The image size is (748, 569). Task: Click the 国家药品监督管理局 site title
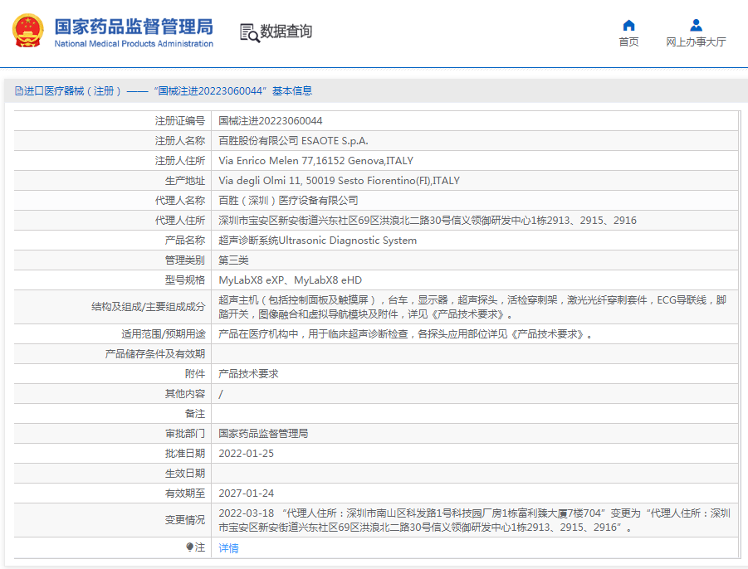[x=133, y=26]
